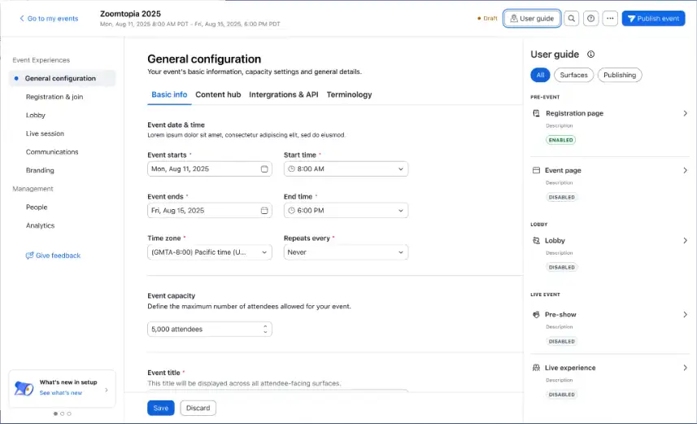
Task: Click the Live experience guide icon
Action: click(x=536, y=368)
